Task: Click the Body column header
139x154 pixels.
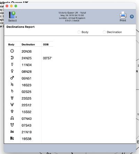Action: coord(11,45)
